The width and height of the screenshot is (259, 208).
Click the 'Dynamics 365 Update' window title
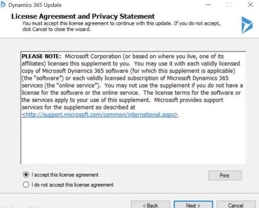click(35, 5)
